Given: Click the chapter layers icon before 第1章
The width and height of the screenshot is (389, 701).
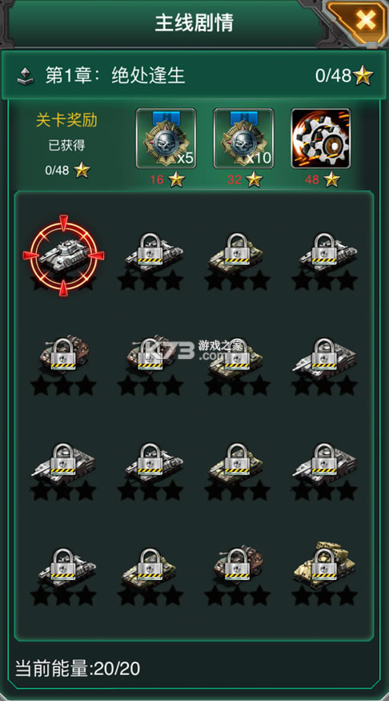Looking at the screenshot, I should (x=26, y=76).
